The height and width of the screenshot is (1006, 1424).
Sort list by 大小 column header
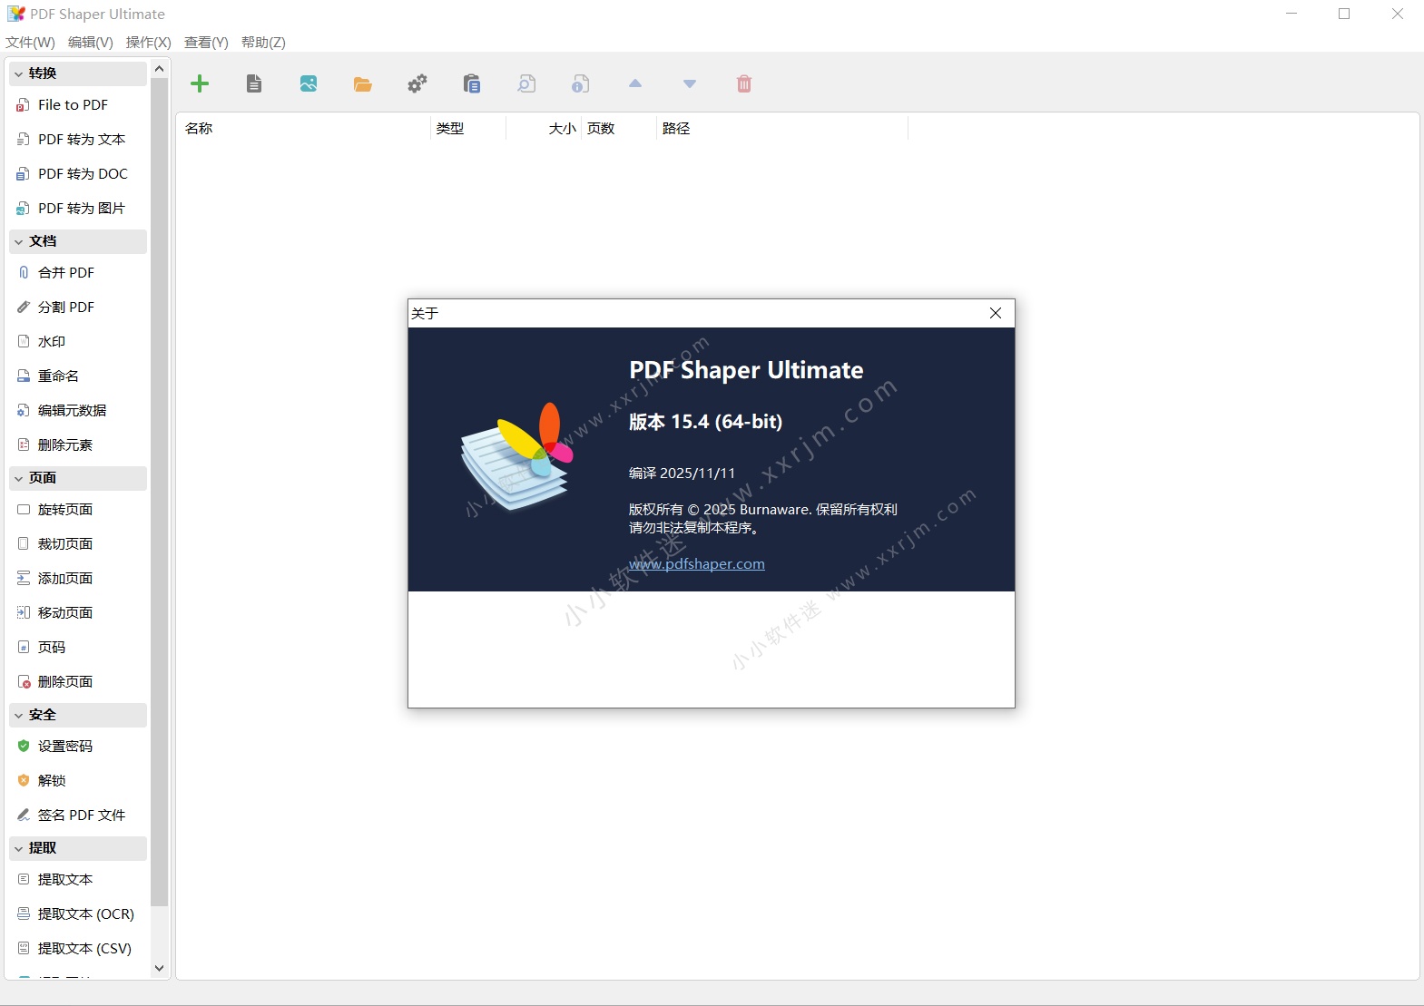[544, 129]
